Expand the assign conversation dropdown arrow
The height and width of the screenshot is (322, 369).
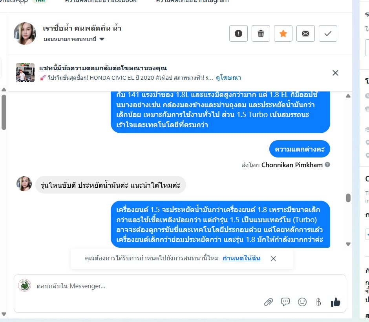click(102, 39)
